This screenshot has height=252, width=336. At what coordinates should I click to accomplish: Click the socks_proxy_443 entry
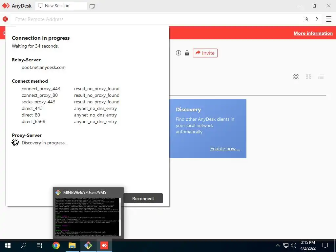pos(38,102)
